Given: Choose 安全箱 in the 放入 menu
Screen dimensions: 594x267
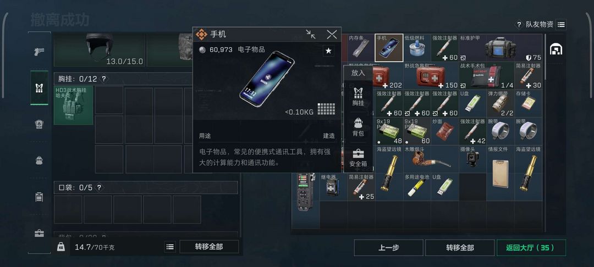Looking at the screenshot, I should coord(358,158).
